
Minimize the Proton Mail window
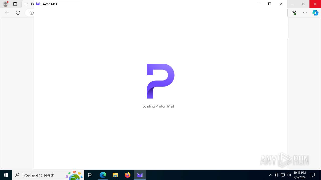point(258,4)
